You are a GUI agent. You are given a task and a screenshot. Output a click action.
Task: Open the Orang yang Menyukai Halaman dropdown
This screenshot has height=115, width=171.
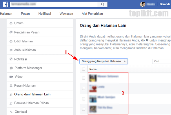104,61
